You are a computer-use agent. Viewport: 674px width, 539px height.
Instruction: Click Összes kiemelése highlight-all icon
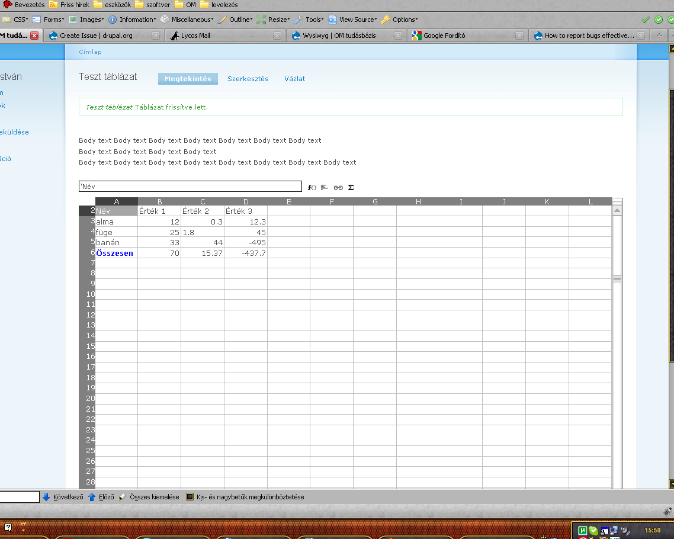click(x=123, y=497)
